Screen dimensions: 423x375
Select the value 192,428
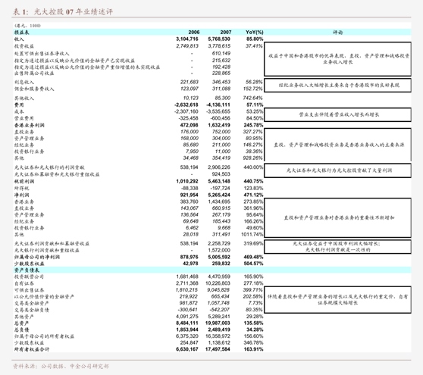coord(221,67)
